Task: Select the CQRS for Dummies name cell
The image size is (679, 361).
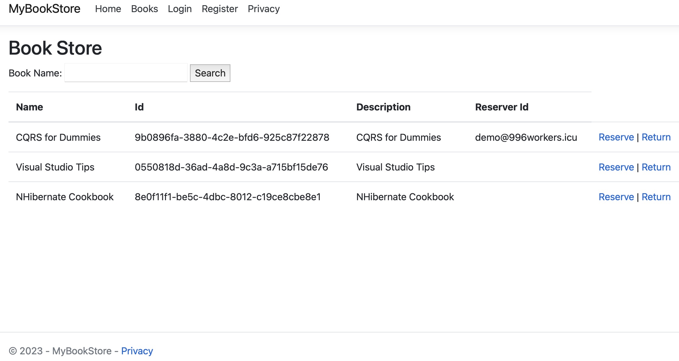Action: 58,137
